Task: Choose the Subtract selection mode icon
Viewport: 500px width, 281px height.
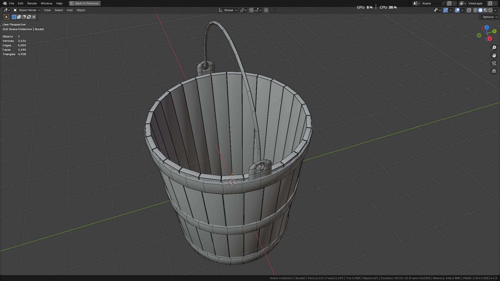Action: (x=24, y=17)
